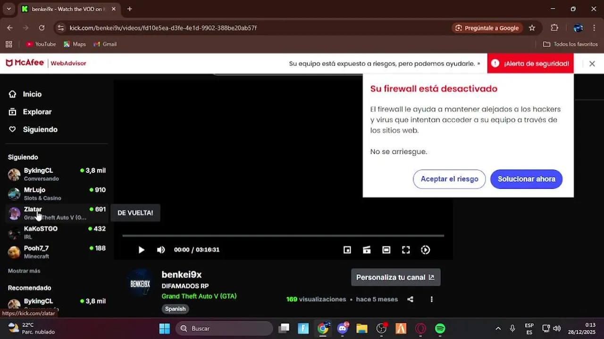This screenshot has height=339, width=604.
Task: Open Opera from the taskbar
Action: (x=420, y=329)
